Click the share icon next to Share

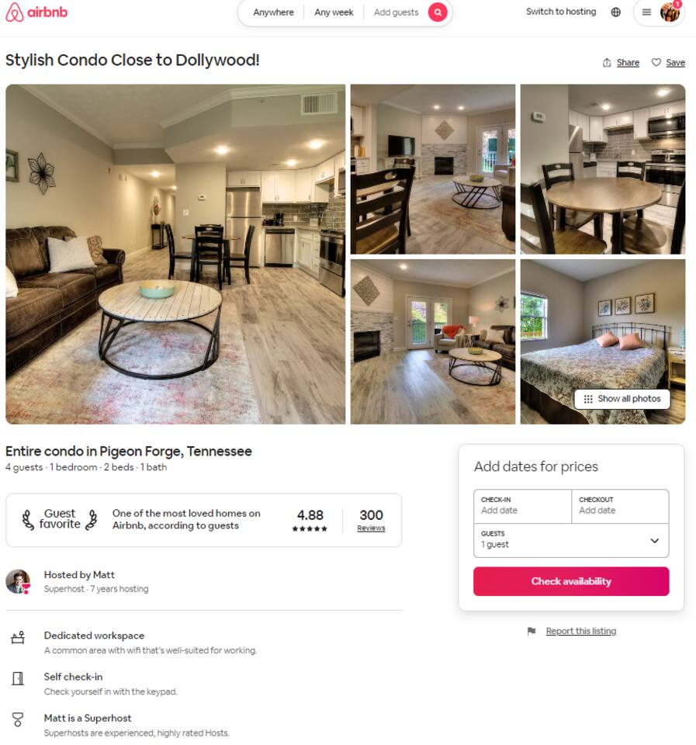click(x=607, y=63)
